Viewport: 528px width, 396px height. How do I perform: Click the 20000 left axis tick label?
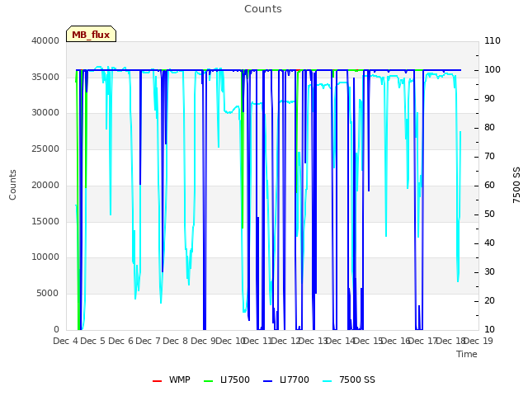[x=45, y=185]
